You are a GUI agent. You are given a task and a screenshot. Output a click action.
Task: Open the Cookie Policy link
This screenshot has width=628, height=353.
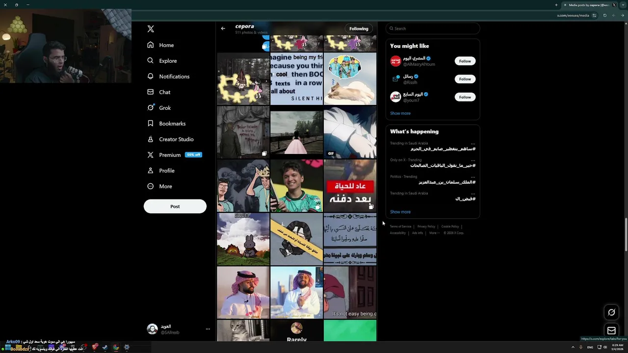pos(450,227)
